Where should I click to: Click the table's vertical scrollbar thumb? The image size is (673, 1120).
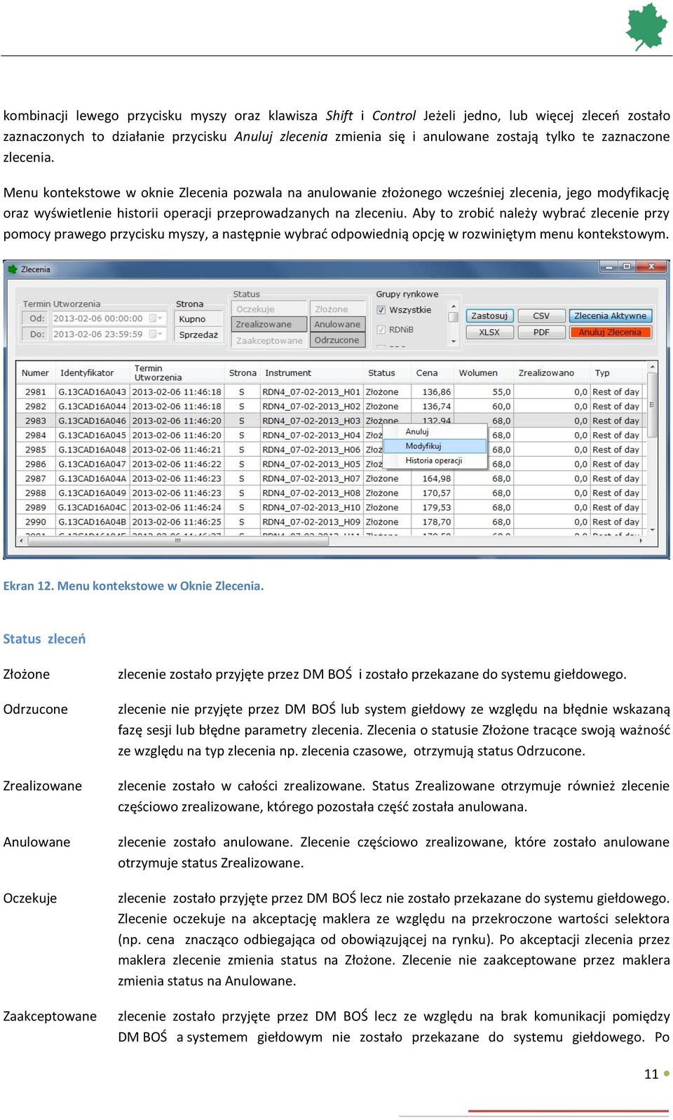coord(651,405)
